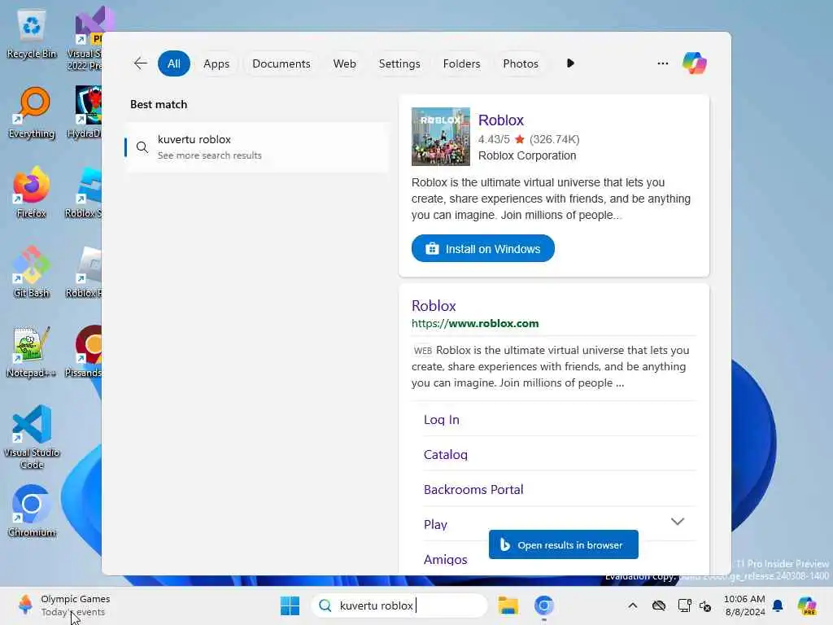Open the Windows Start button
833x625 pixels.
click(290, 605)
